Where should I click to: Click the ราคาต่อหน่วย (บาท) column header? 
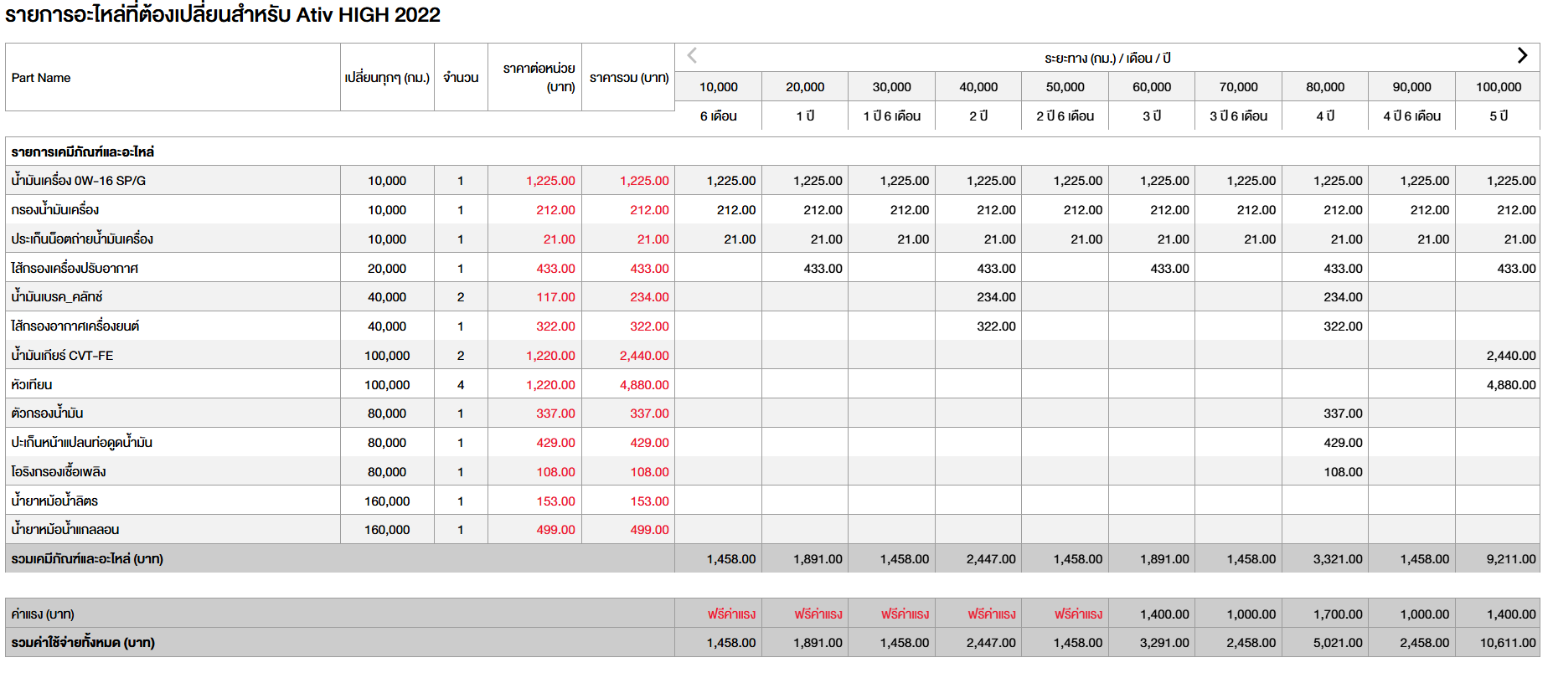(539, 78)
